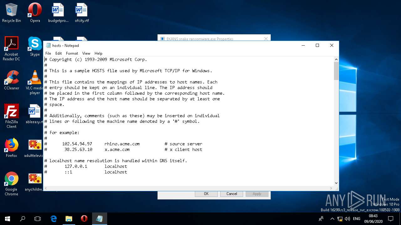Click the Copyright Microsoft Corp. line
Screen dimensions: 401x225
click(x=96, y=59)
